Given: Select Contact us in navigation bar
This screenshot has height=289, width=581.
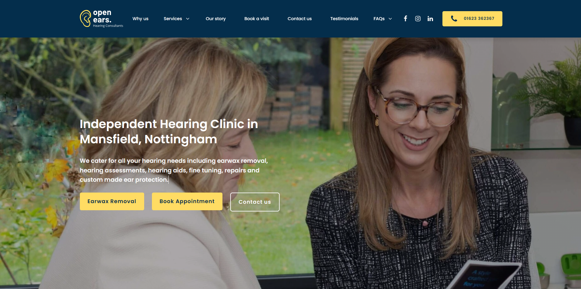Looking at the screenshot, I should (x=300, y=19).
